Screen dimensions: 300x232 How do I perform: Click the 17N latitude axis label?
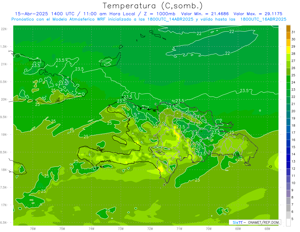tap(4, 205)
